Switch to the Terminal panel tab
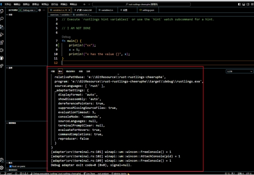Viewport: 254px width, 175px height. point(81,71)
